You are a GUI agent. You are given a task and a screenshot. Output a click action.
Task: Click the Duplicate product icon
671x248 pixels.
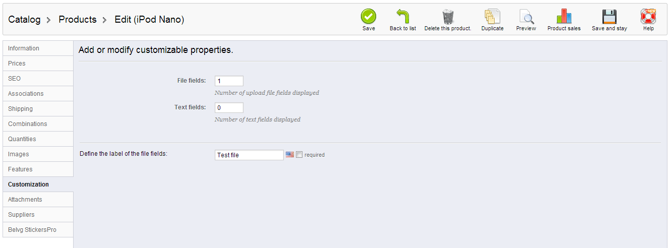tap(492, 17)
